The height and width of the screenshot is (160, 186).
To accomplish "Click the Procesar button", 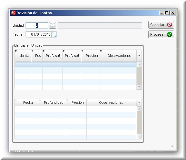I will (161, 34).
